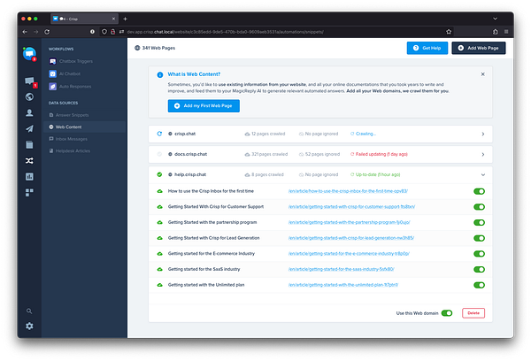
Task: Open the settings gear icon in sidebar
Action: pyautogui.click(x=29, y=326)
